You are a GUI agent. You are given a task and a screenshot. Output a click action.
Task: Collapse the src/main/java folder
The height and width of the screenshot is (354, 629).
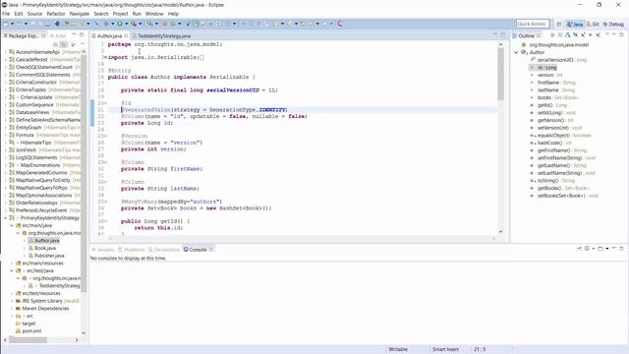pos(12,225)
